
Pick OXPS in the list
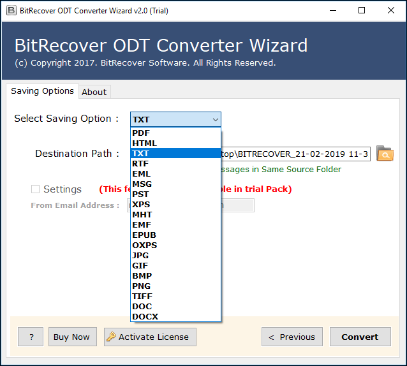(x=175, y=245)
